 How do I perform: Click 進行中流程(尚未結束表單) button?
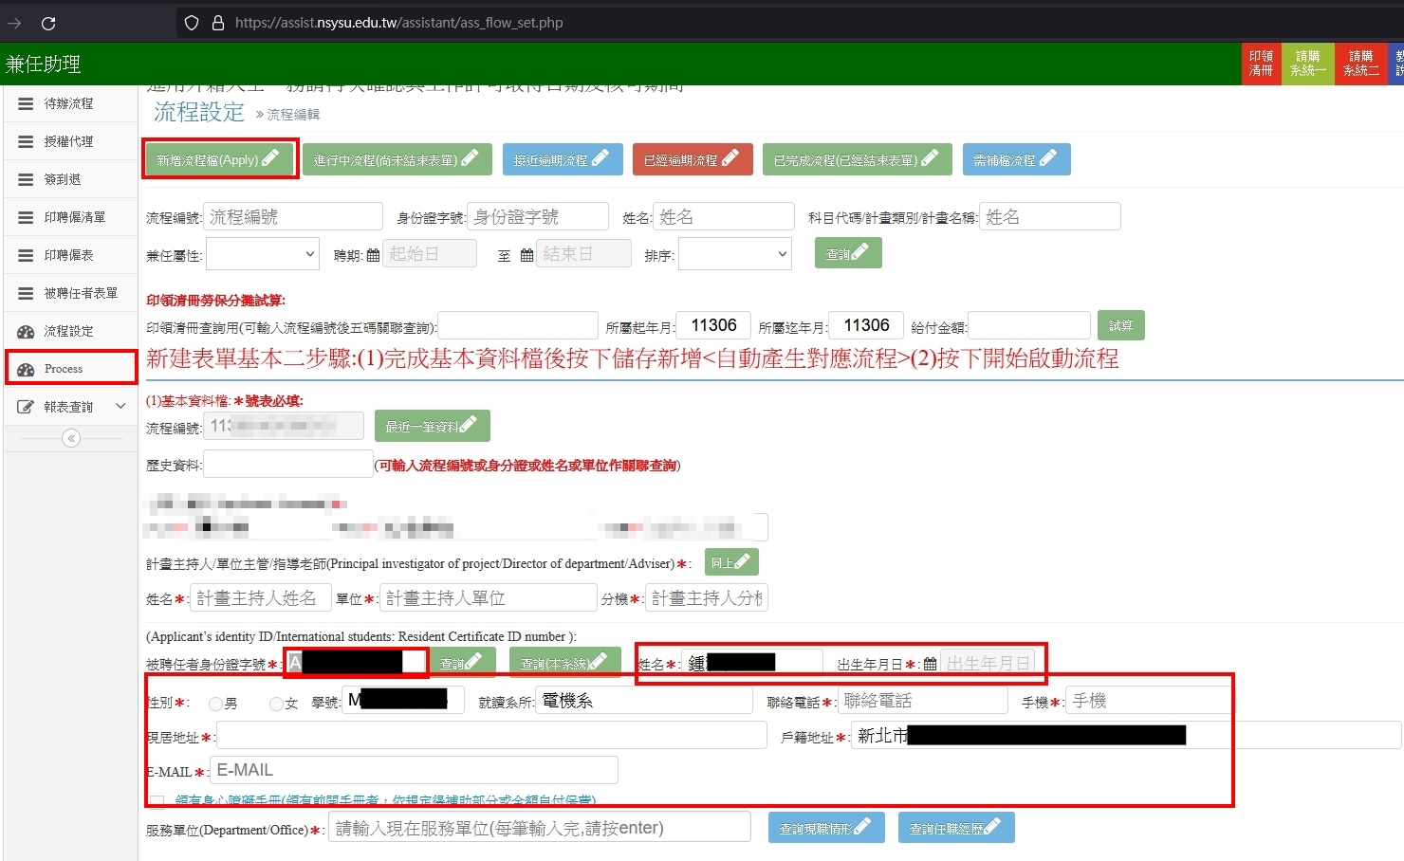tap(397, 159)
